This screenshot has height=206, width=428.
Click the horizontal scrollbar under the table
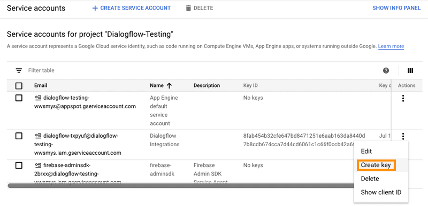(x=180, y=186)
